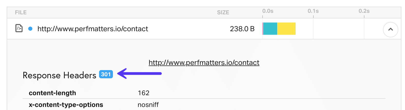Click the 0.2s timeline marker
Image resolution: width=405 pixels, height=110 pixels.
coord(364,11)
